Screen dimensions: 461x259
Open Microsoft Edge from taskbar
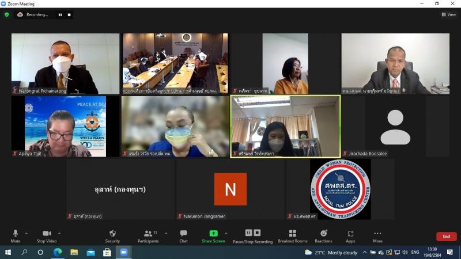click(x=58, y=252)
